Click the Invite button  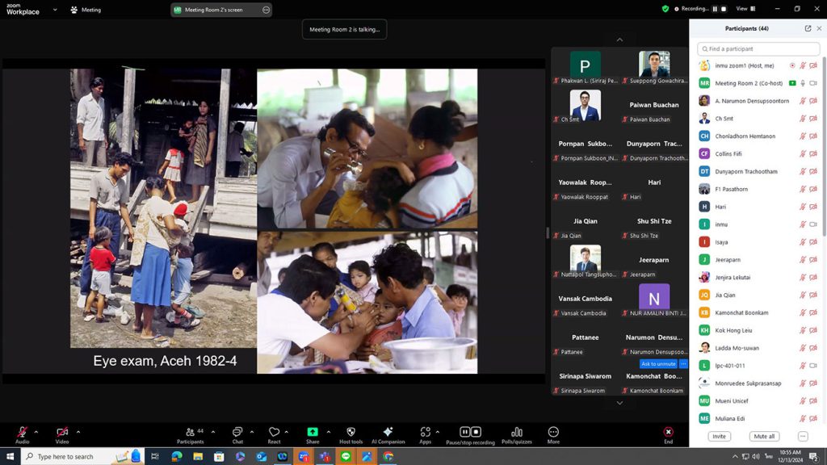(x=719, y=436)
